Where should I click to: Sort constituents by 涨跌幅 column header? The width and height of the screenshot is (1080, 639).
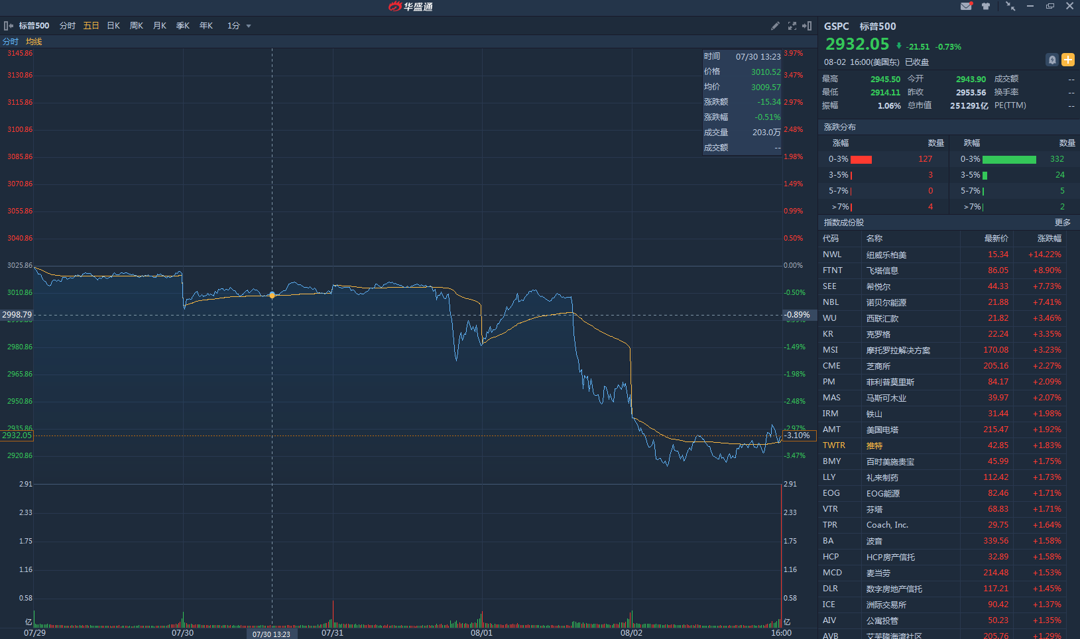[1049, 239]
